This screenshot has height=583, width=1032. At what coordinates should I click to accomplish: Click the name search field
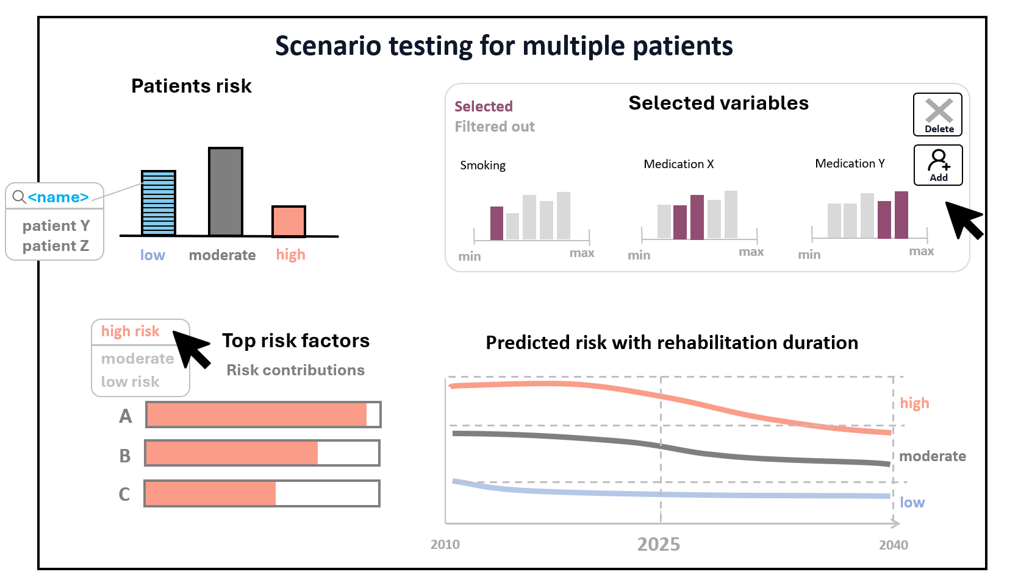pyautogui.click(x=59, y=197)
